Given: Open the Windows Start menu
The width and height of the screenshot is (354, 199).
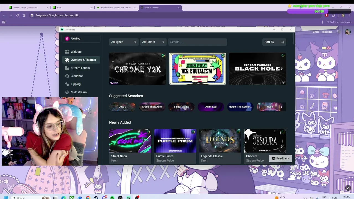Looking at the screenshot, I should coord(6,198).
